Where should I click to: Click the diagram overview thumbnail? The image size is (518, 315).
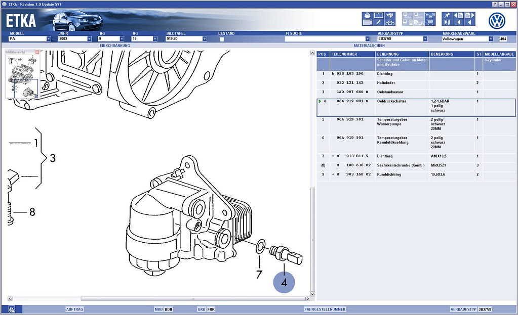[22, 76]
